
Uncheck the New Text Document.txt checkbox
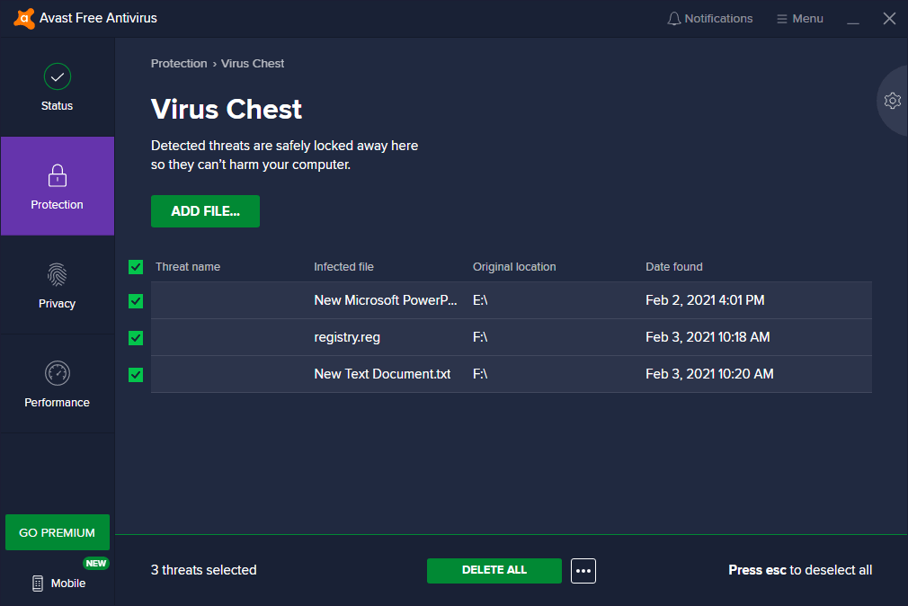[x=136, y=375]
